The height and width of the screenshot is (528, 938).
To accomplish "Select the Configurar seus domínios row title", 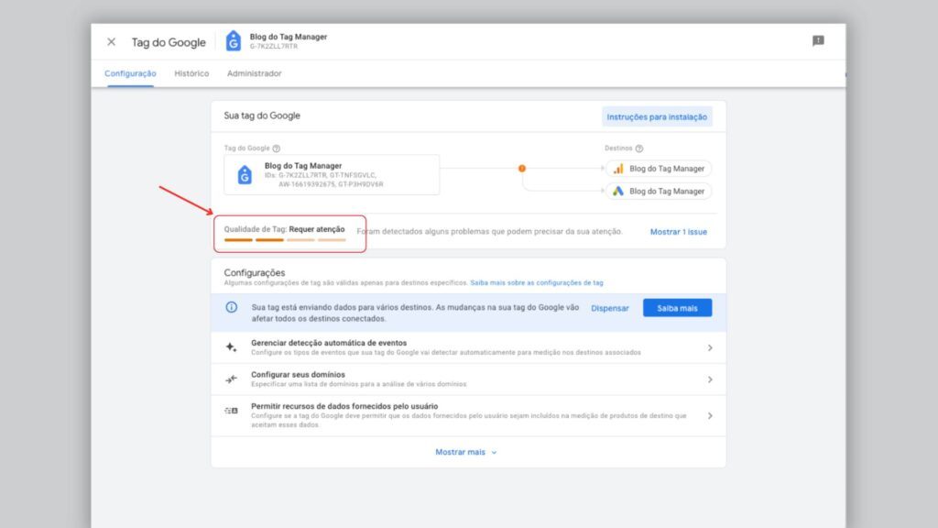I will point(298,375).
